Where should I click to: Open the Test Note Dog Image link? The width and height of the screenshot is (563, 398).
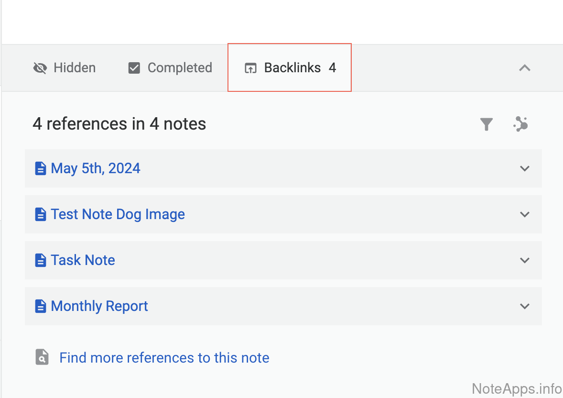(x=118, y=214)
